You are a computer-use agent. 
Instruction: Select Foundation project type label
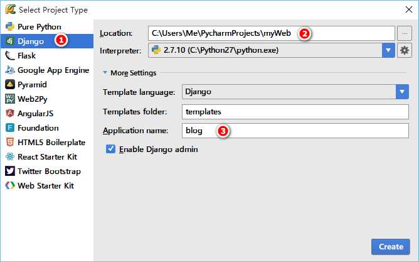pos(38,128)
